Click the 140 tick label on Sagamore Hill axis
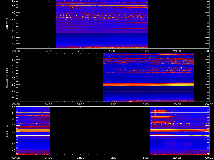 pyautogui.click(x=13, y=66)
